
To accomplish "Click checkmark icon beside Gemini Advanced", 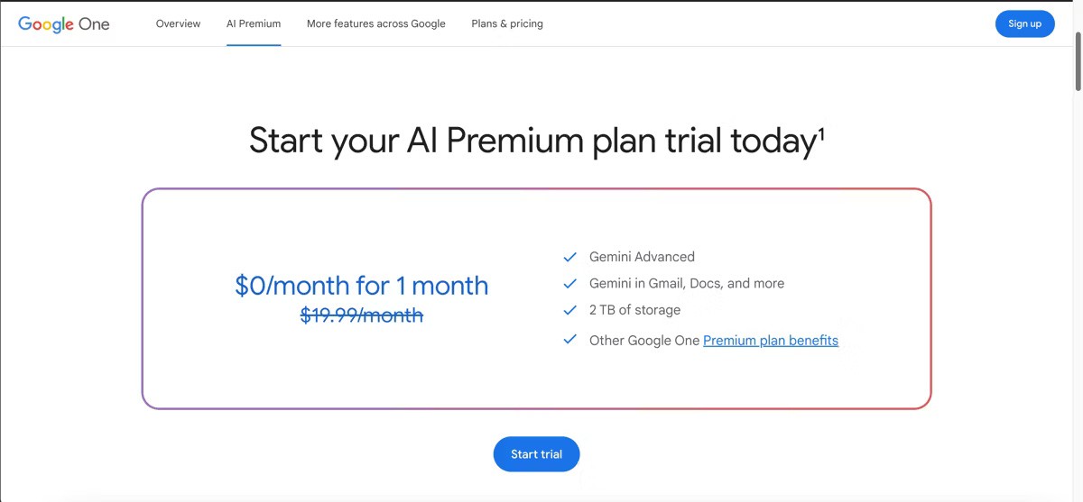I will [x=569, y=257].
